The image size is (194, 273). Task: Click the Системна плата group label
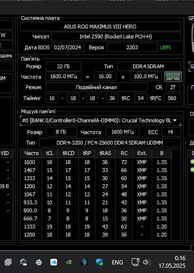point(40,18)
